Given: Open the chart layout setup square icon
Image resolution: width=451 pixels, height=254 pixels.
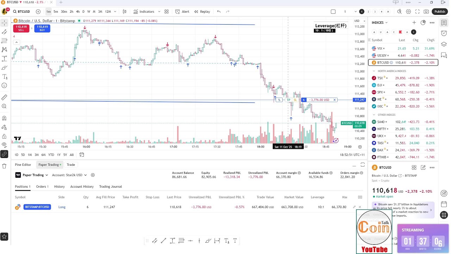Looking at the screenshot, I should (333, 12).
